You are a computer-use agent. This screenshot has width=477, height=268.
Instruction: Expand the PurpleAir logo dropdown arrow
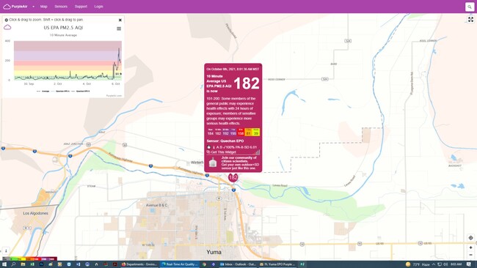(33, 7)
